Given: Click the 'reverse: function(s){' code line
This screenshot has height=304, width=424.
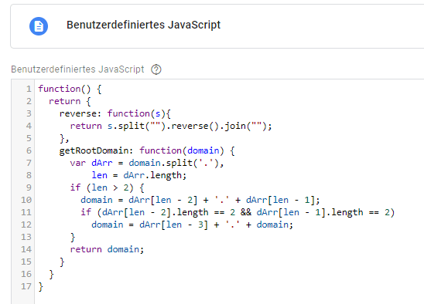Looking at the screenshot, I should point(115,114).
